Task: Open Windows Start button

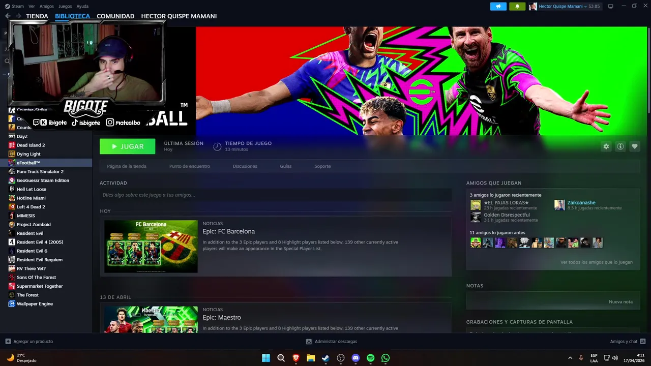Action: point(265,358)
